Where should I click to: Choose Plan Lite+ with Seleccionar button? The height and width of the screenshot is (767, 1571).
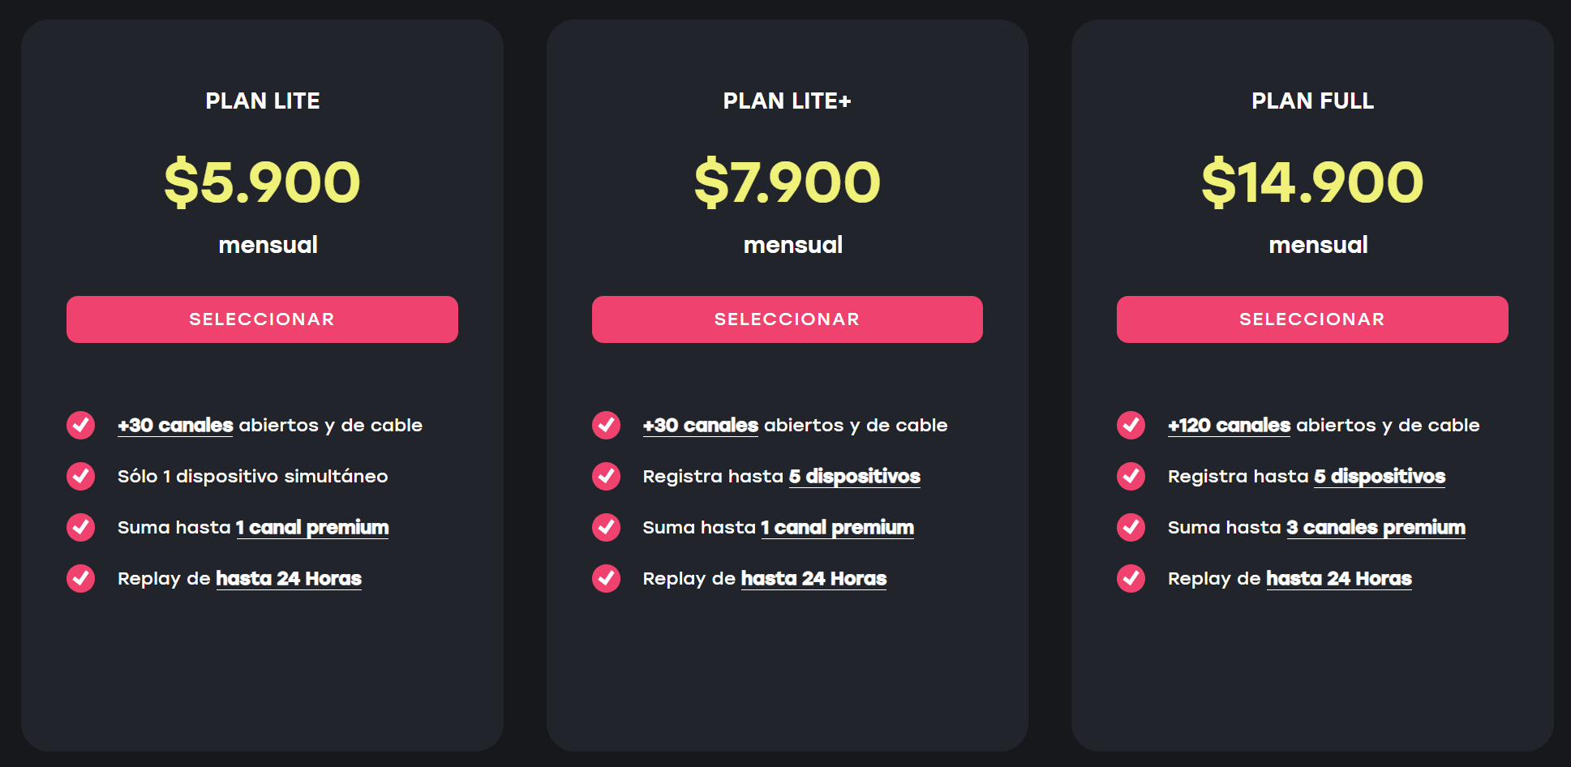tap(787, 319)
